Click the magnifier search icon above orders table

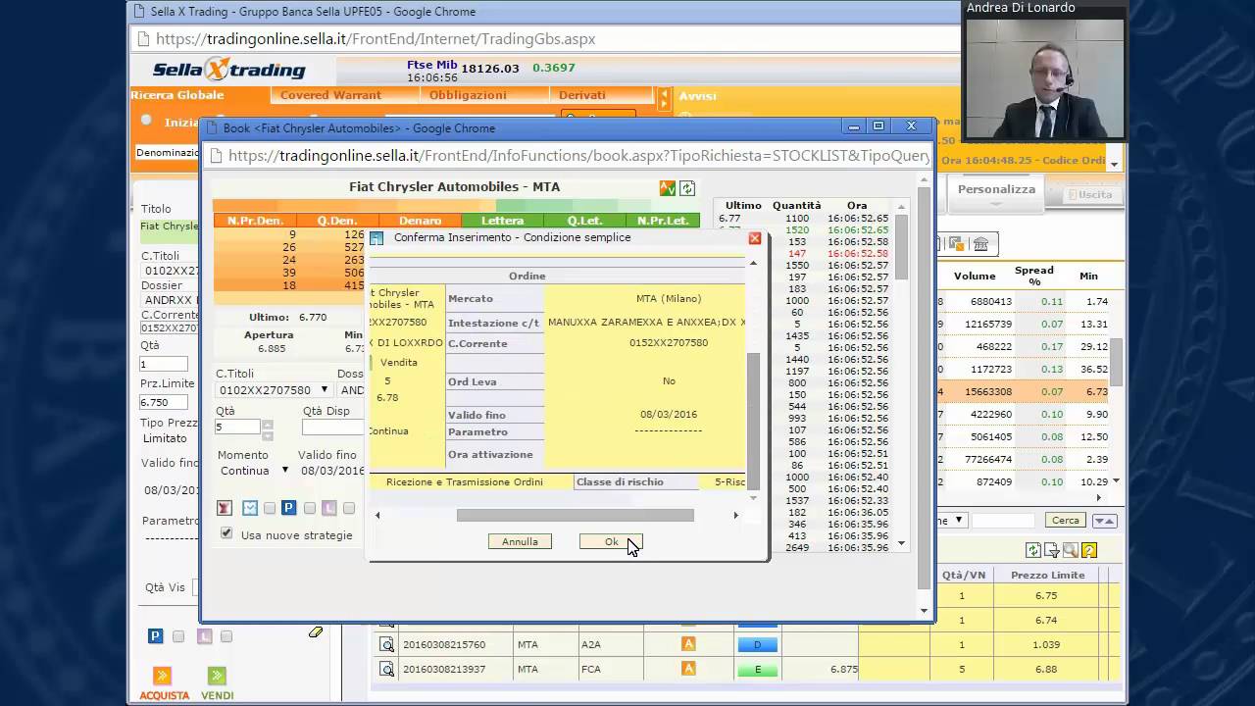pos(1070,550)
